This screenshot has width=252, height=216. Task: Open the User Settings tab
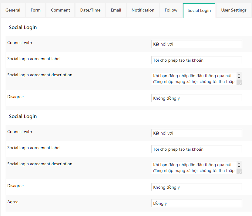tap(234, 10)
